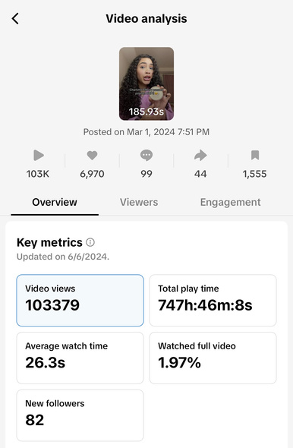Open the video thumbnail preview

tap(146, 84)
